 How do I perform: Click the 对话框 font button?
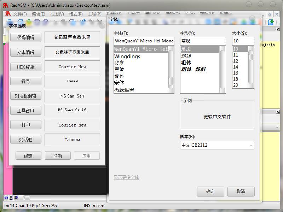(25, 140)
